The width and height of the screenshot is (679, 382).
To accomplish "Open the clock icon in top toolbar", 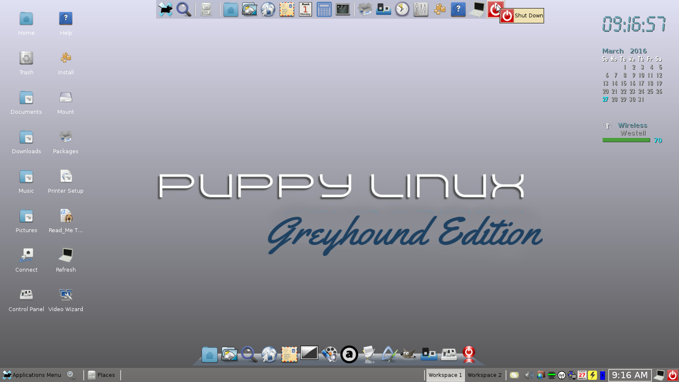I will pos(402,9).
